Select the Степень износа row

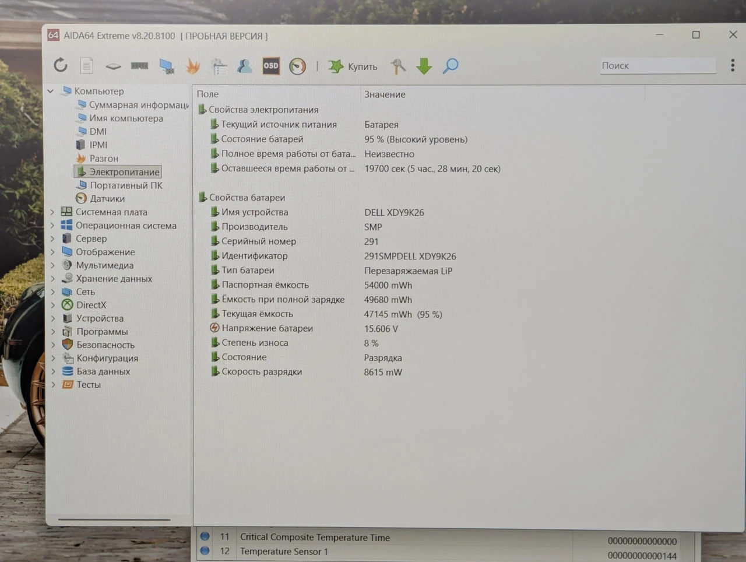[x=294, y=343]
